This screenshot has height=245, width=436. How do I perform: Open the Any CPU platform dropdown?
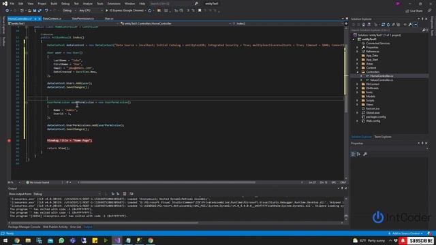click(x=91, y=11)
